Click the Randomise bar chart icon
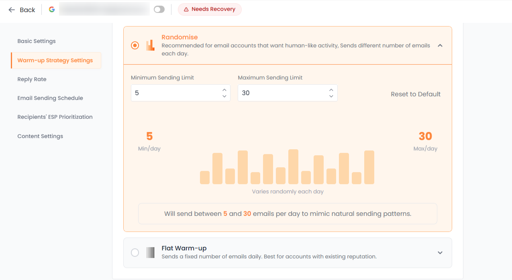 [x=151, y=45]
